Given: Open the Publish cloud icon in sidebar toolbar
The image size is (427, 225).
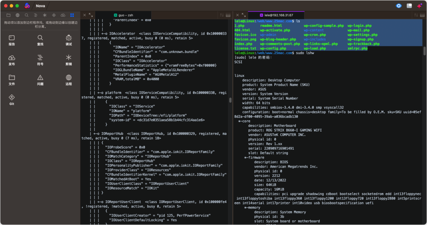Looking at the screenshot, I should [63, 15].
